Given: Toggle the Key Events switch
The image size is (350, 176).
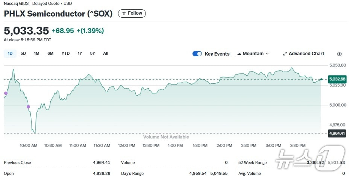Looking at the screenshot, I should pyautogui.click(x=197, y=54).
